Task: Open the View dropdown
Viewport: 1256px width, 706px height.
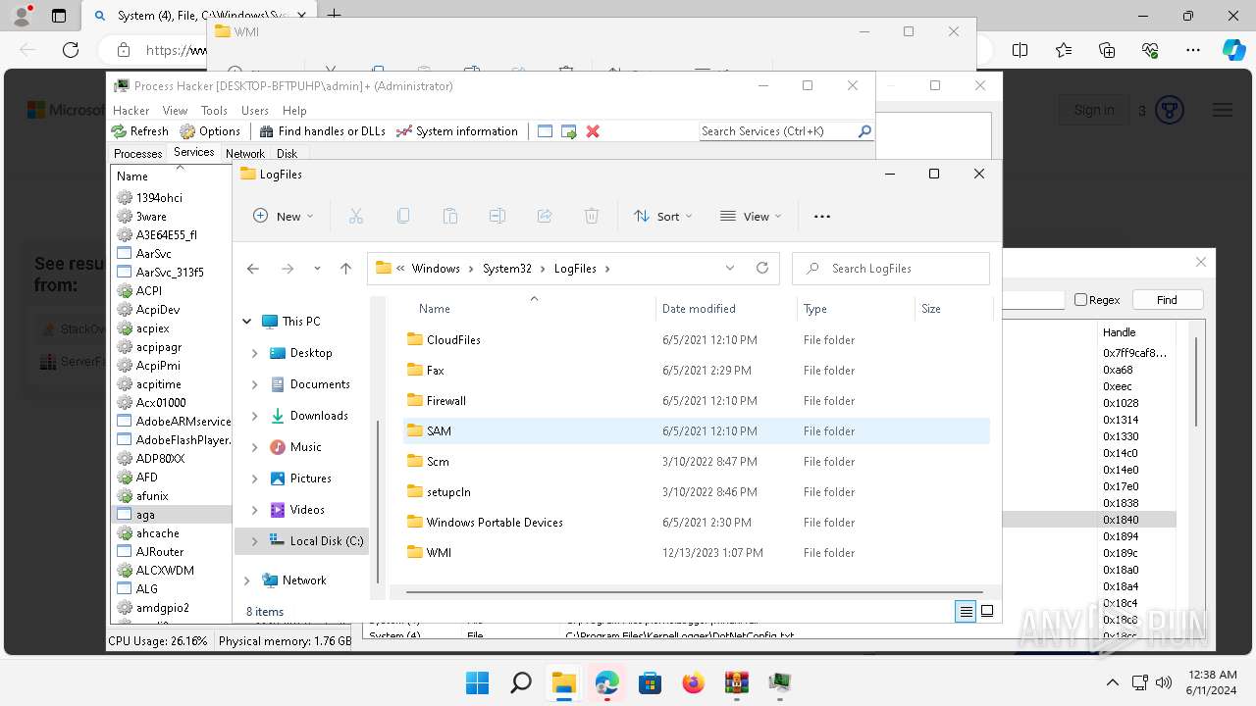Action: point(751,216)
